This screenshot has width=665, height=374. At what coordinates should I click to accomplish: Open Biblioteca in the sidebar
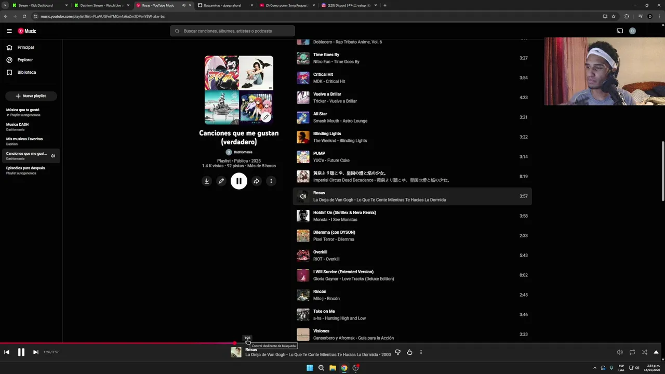[31, 72]
